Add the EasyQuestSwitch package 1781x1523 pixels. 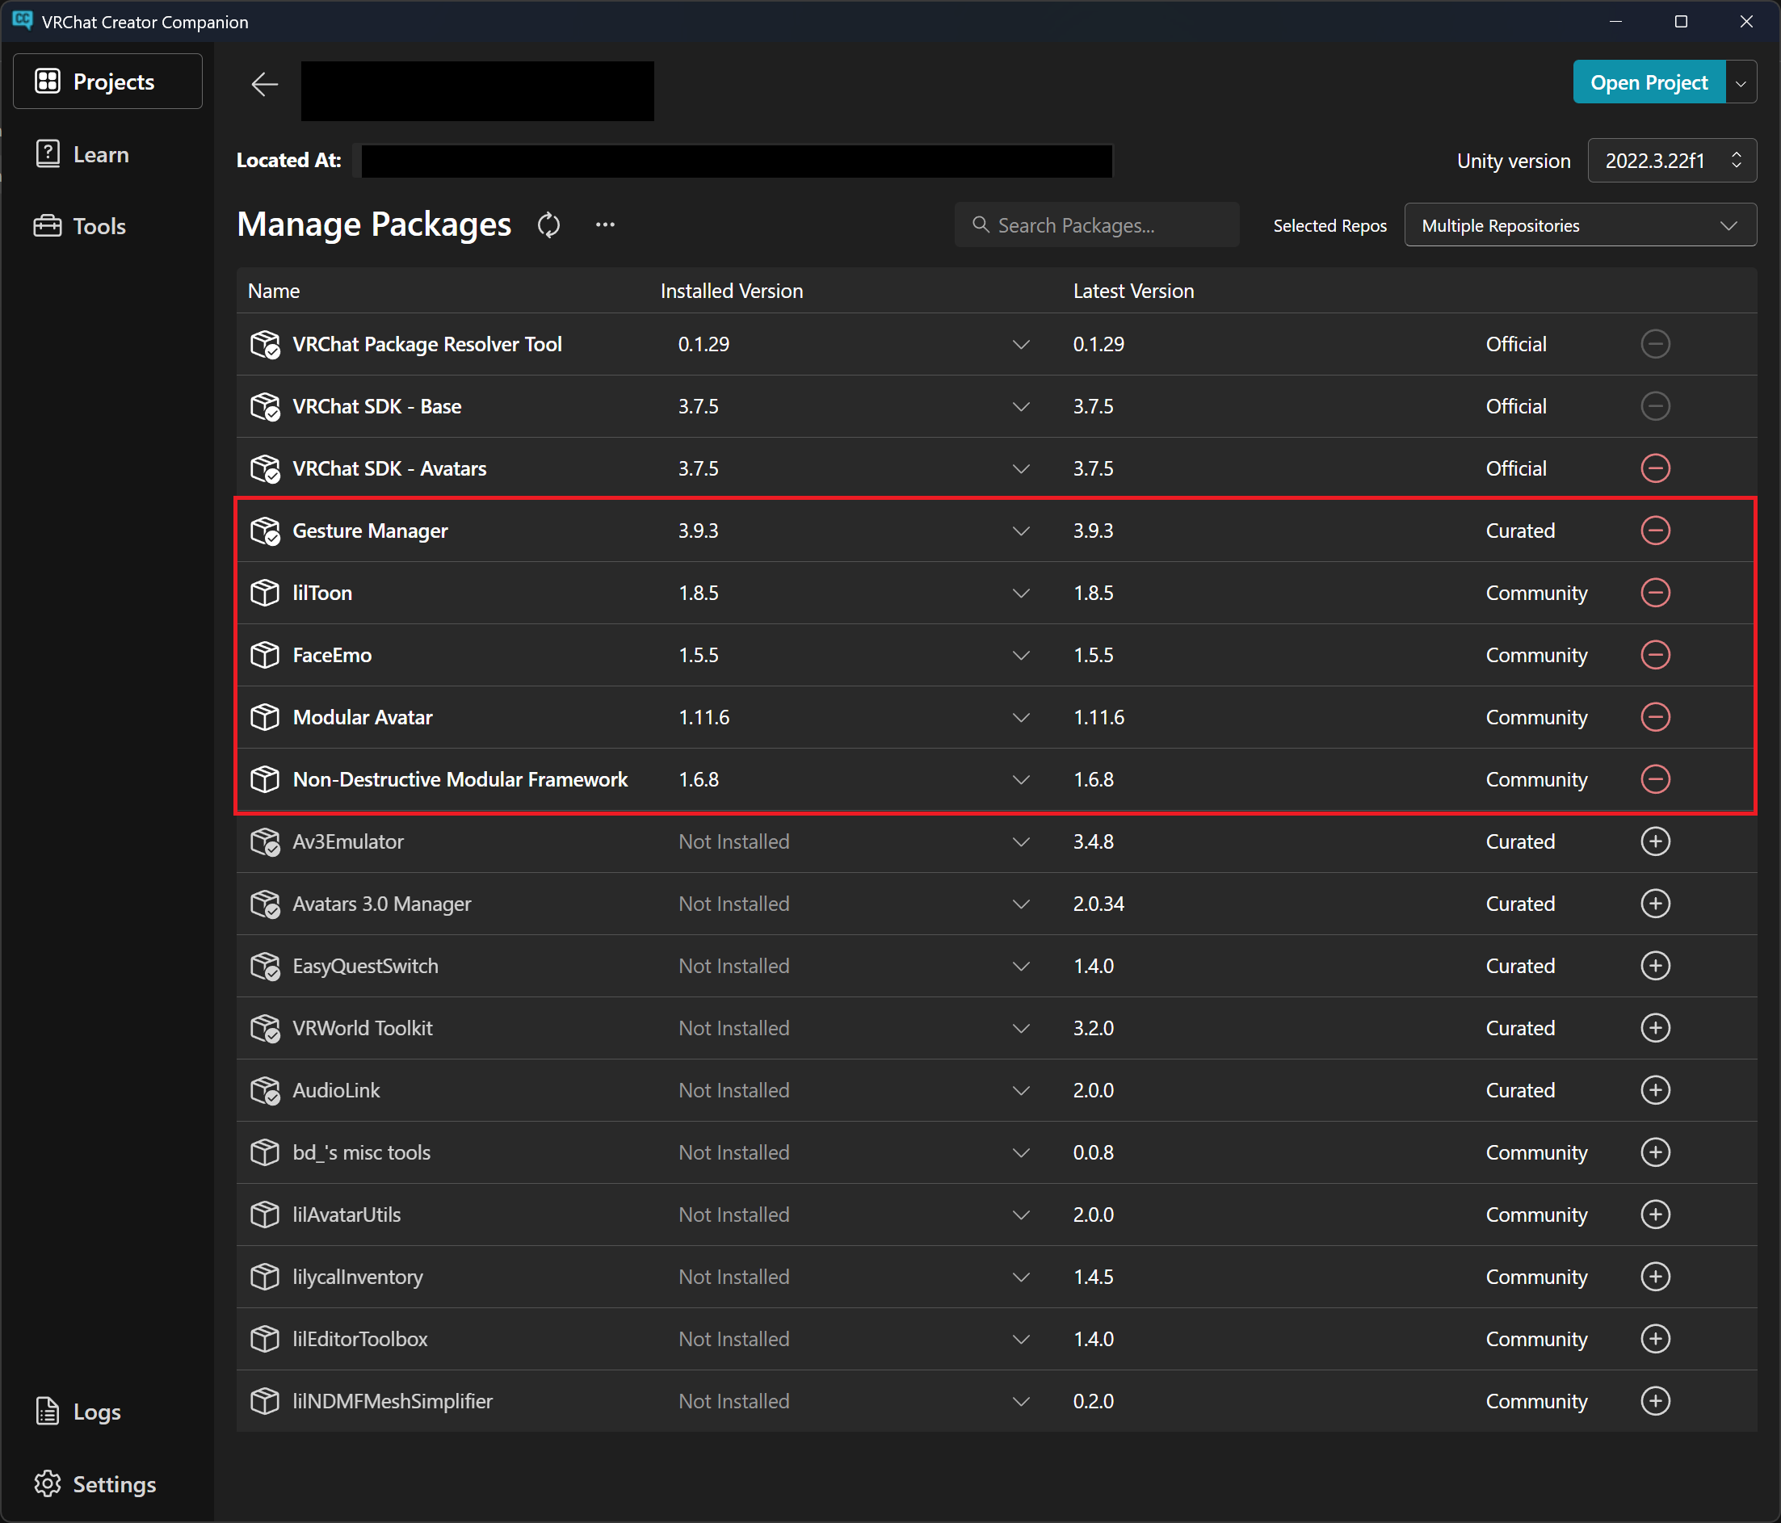[x=1655, y=965]
